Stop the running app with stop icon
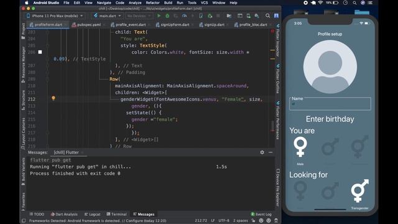Image resolution: width=398 pixels, height=224 pixels. click(x=218, y=16)
